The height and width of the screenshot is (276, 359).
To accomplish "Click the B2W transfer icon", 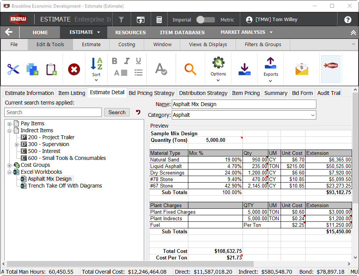I will (x=331, y=69).
